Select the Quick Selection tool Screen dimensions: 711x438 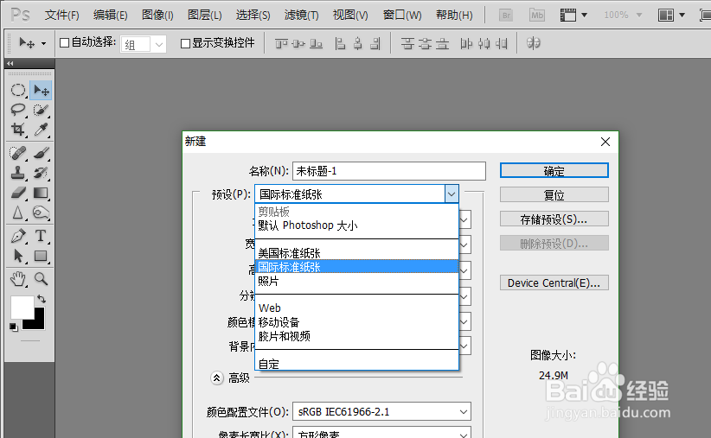tap(41, 110)
